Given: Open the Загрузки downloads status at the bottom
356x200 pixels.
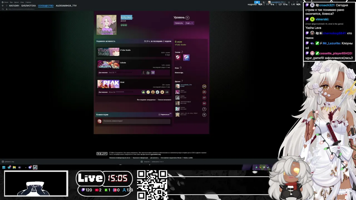Looking at the screenshot, I should (152, 161).
